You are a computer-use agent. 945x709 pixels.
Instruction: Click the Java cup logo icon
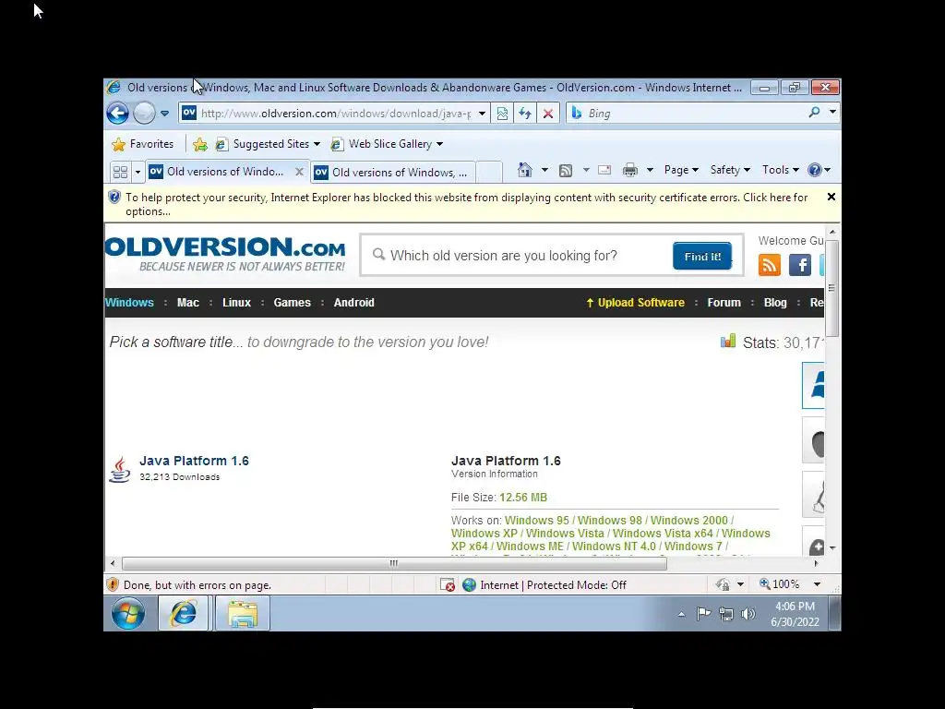click(120, 469)
